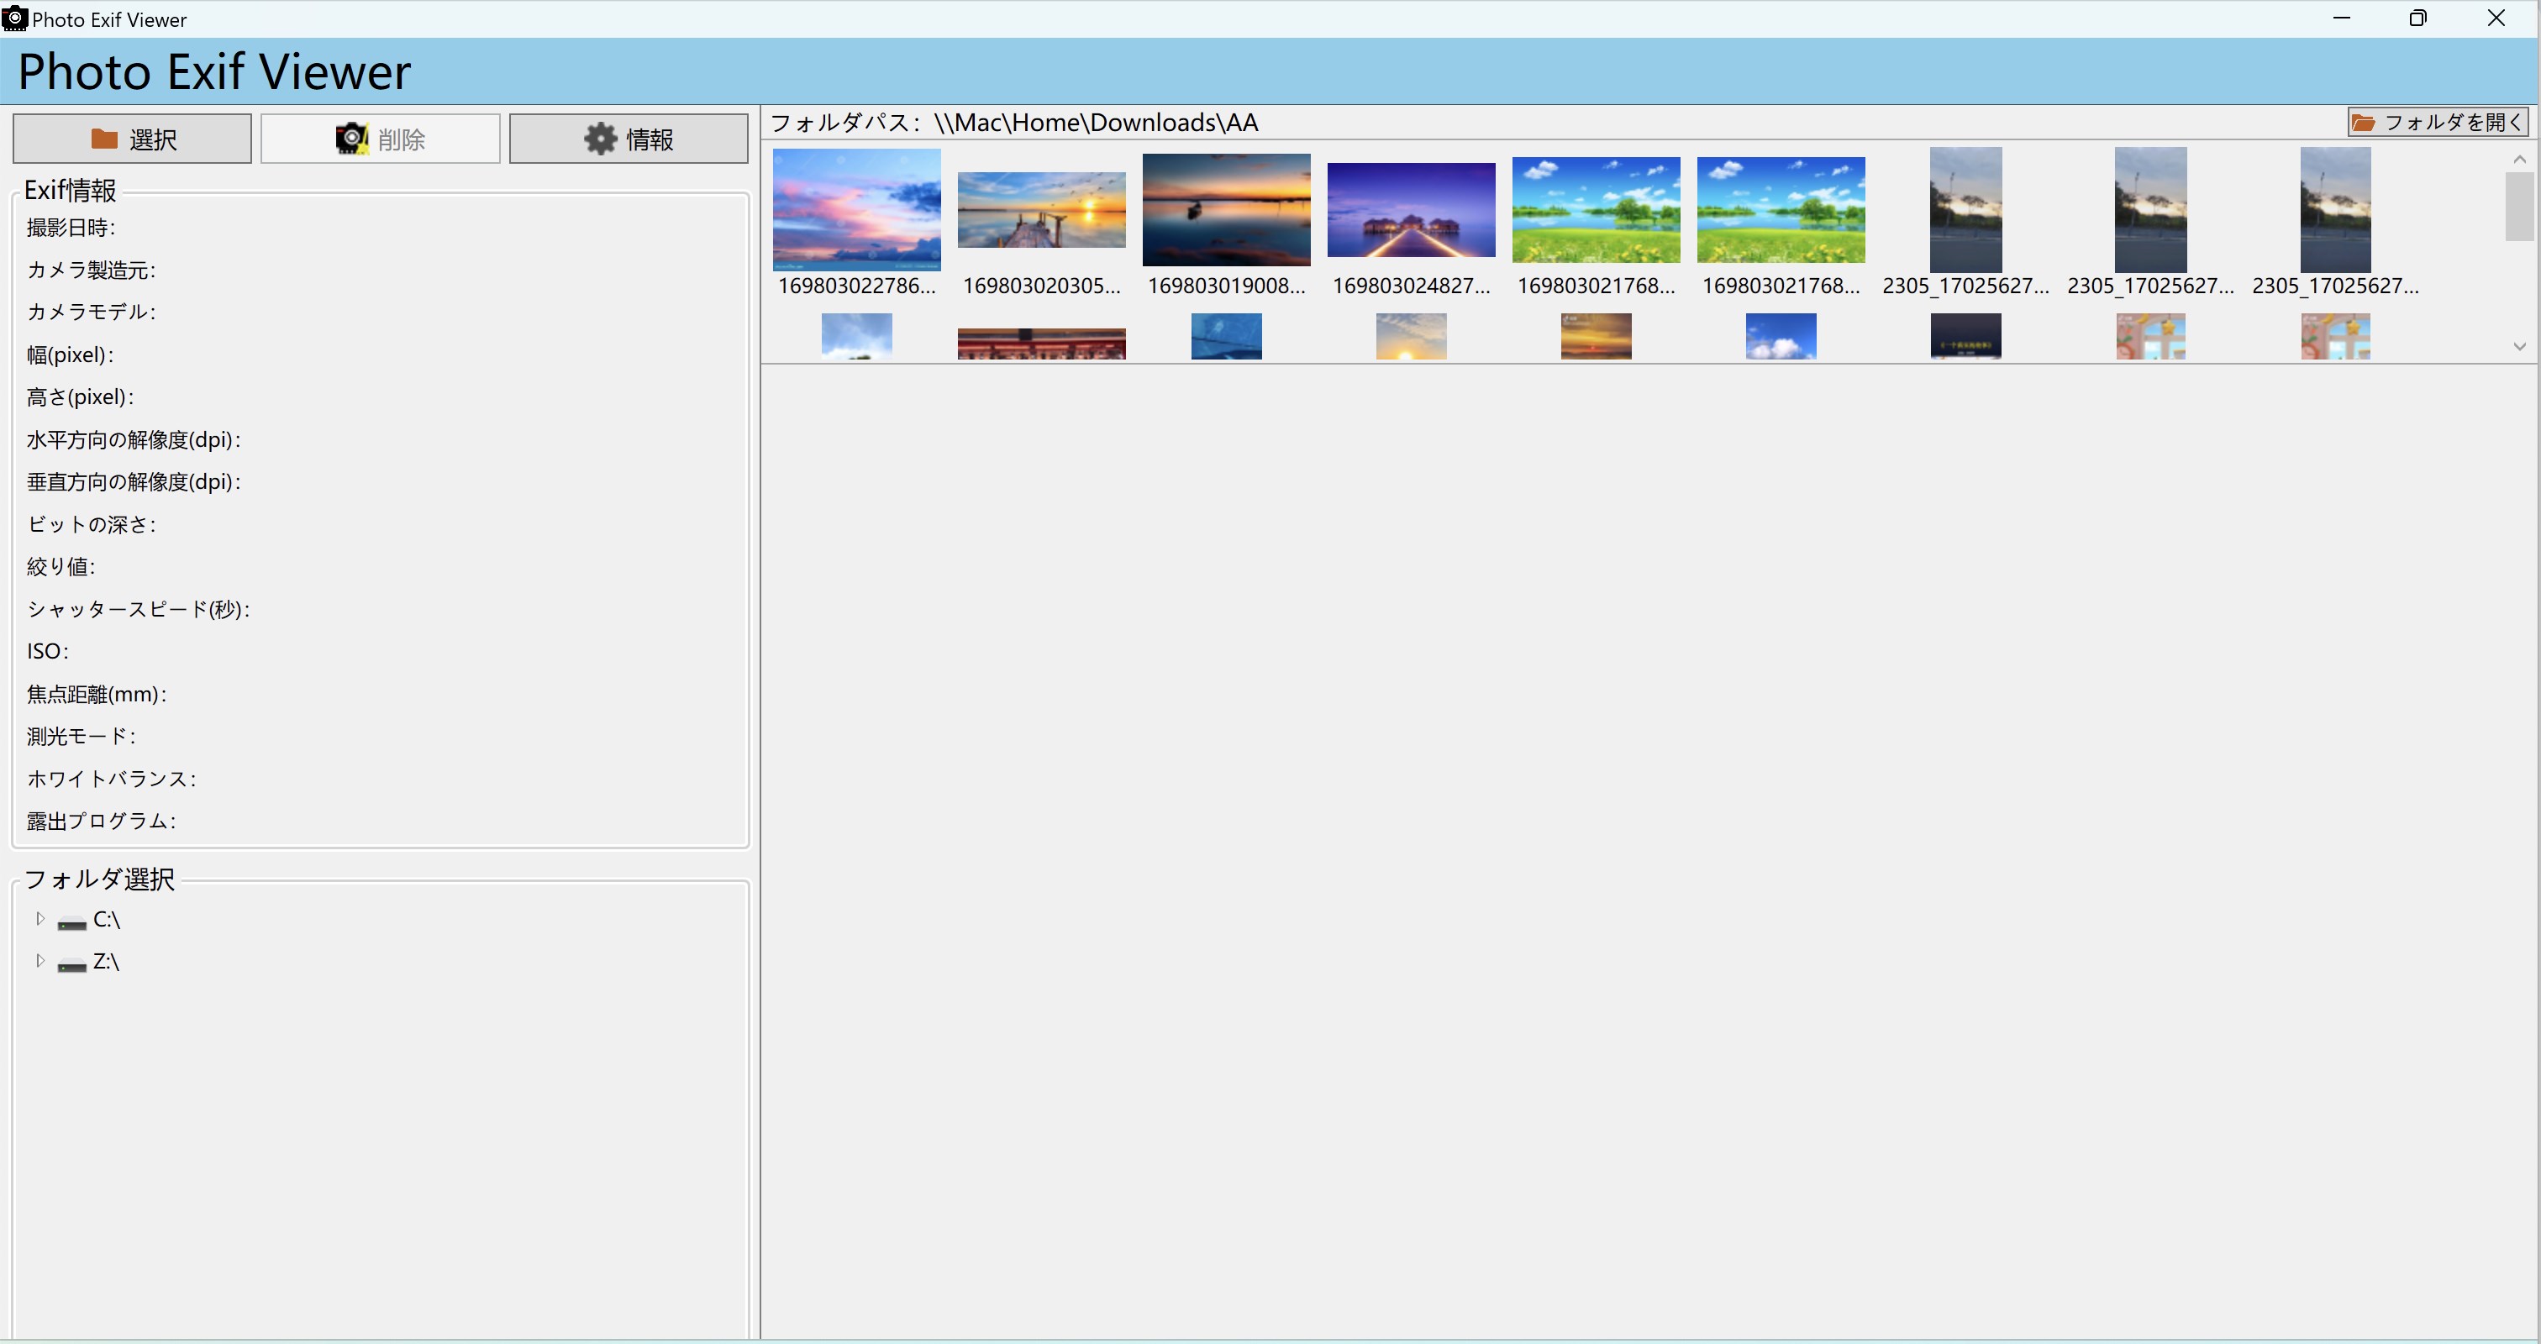Expand the C:\ drive tree node
Image resolution: width=2541 pixels, height=1344 pixels.
(x=40, y=919)
